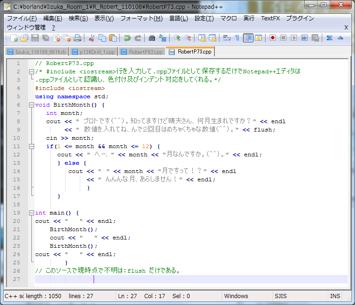Toggle show all characters pilcrow icon
This screenshot has height=305, width=355.
tap(237, 38)
